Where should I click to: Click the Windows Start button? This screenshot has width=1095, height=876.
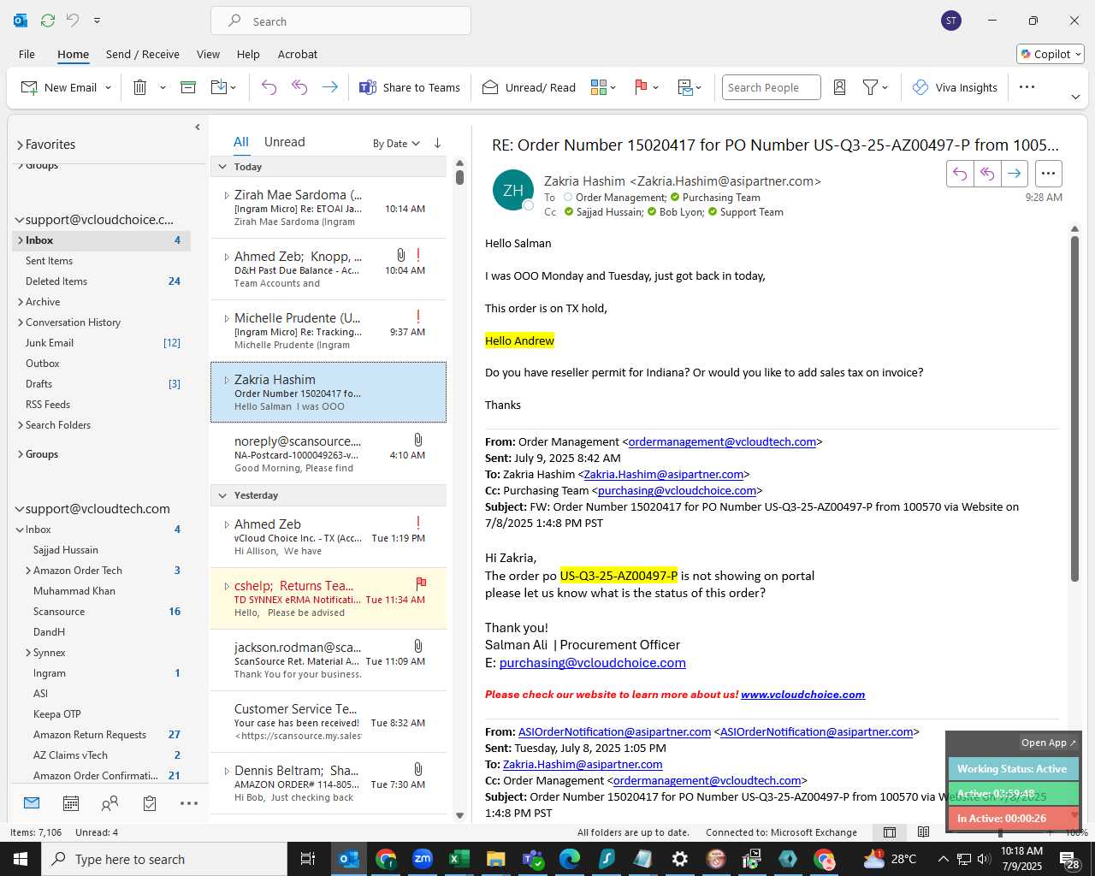click(x=20, y=859)
